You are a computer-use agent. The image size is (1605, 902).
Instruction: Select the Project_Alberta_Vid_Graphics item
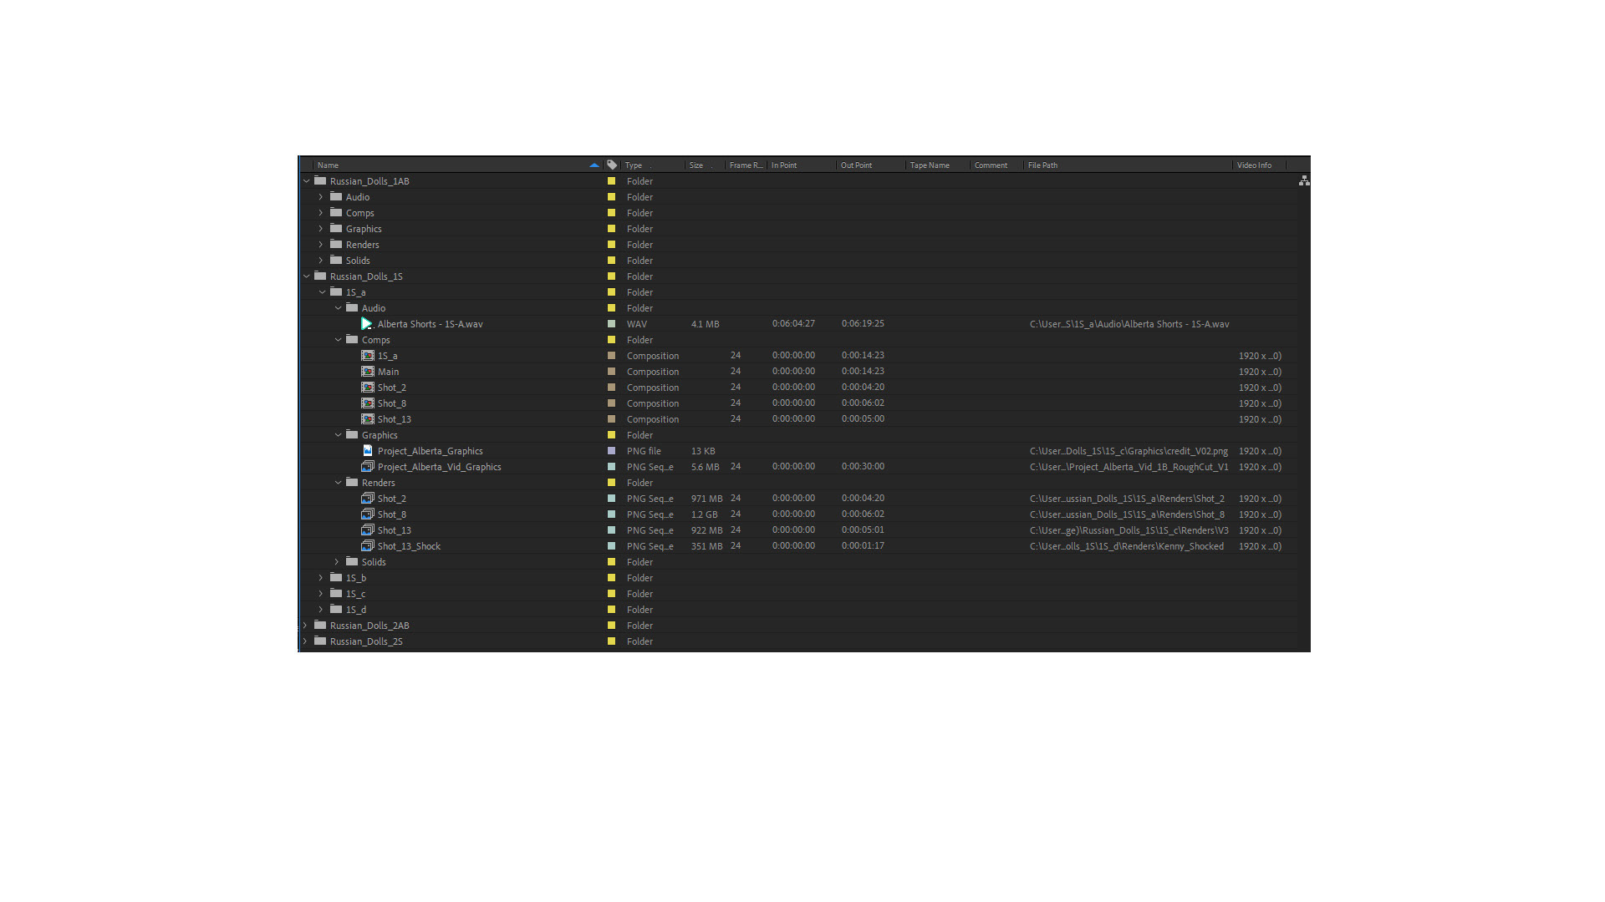tap(439, 467)
